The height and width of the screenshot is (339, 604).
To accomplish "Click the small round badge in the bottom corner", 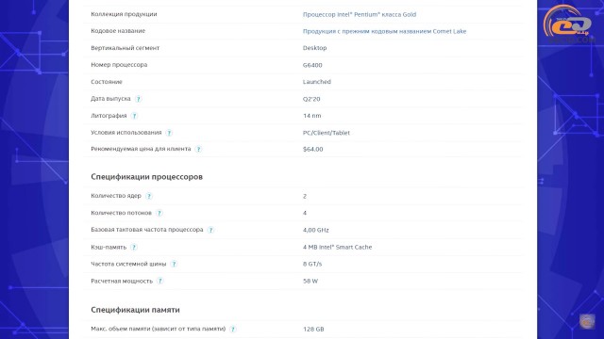I will pyautogui.click(x=587, y=321).
